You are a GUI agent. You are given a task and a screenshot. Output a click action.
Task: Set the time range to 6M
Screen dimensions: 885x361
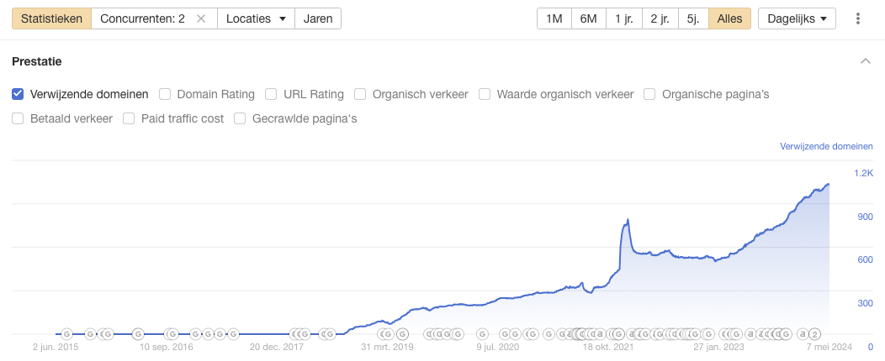[589, 18]
